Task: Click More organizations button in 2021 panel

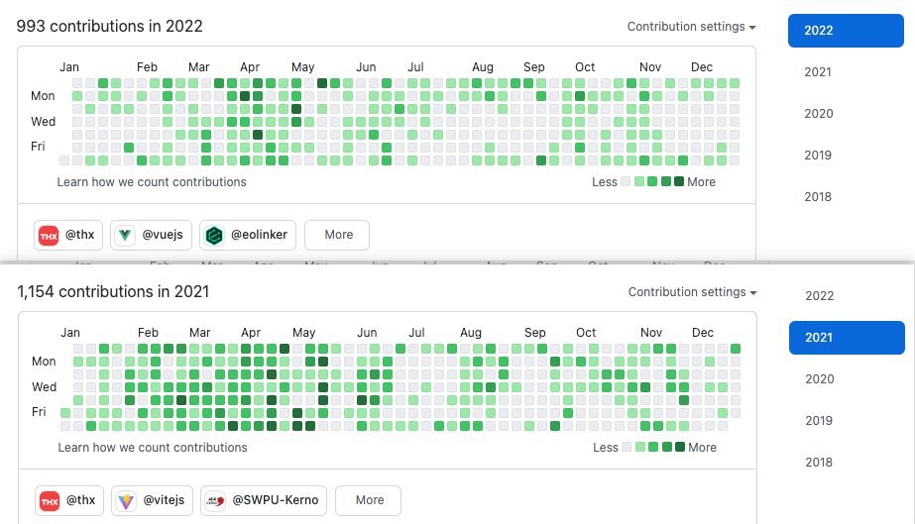Action: [368, 500]
